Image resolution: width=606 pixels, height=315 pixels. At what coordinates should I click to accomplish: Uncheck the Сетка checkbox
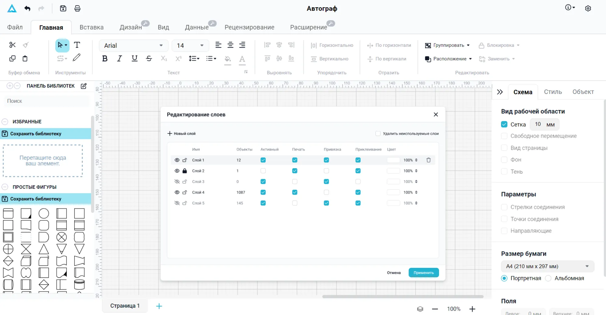(504, 124)
